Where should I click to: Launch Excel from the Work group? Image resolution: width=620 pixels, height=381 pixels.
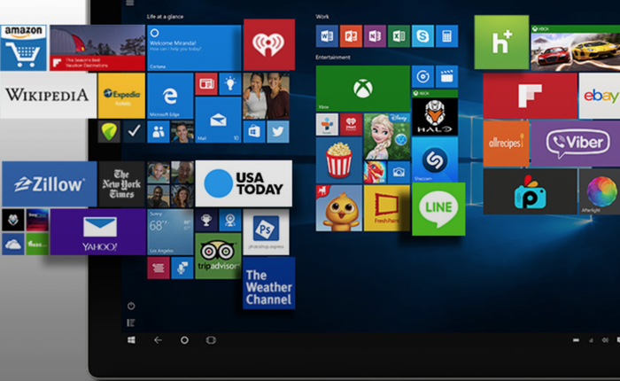(x=399, y=36)
